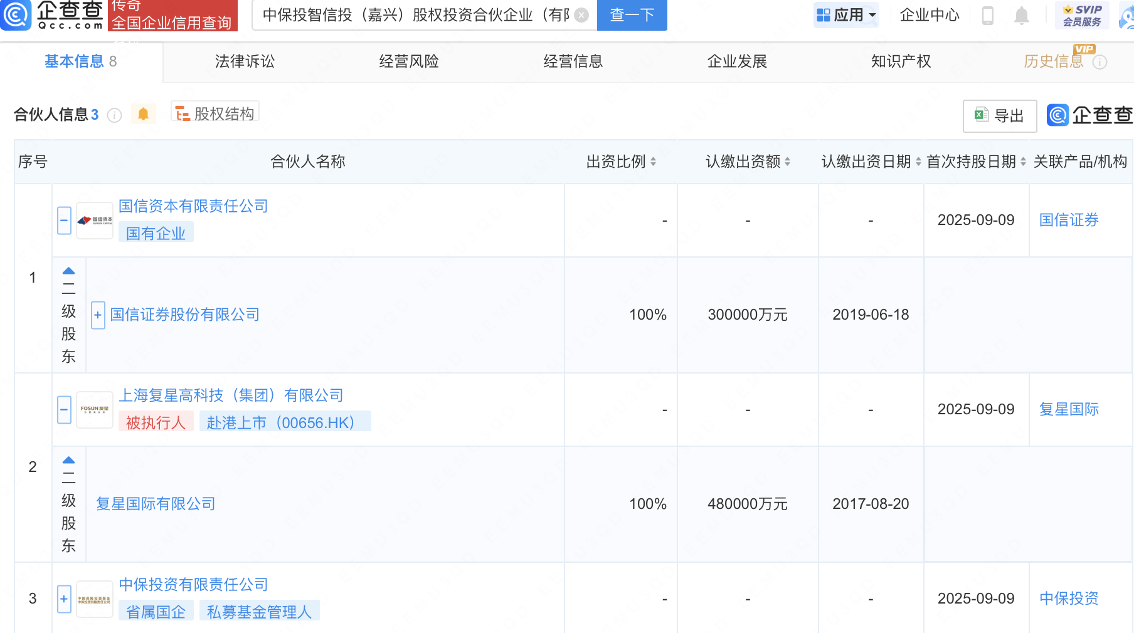
Task: Click the orange alert bell beside partner info
Action: (143, 114)
